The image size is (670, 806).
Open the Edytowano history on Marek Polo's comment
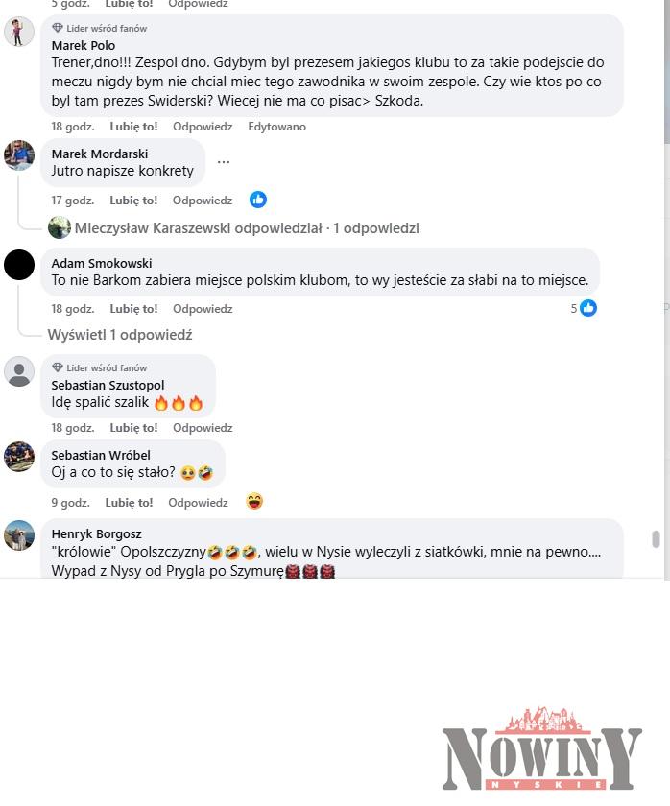[276, 127]
